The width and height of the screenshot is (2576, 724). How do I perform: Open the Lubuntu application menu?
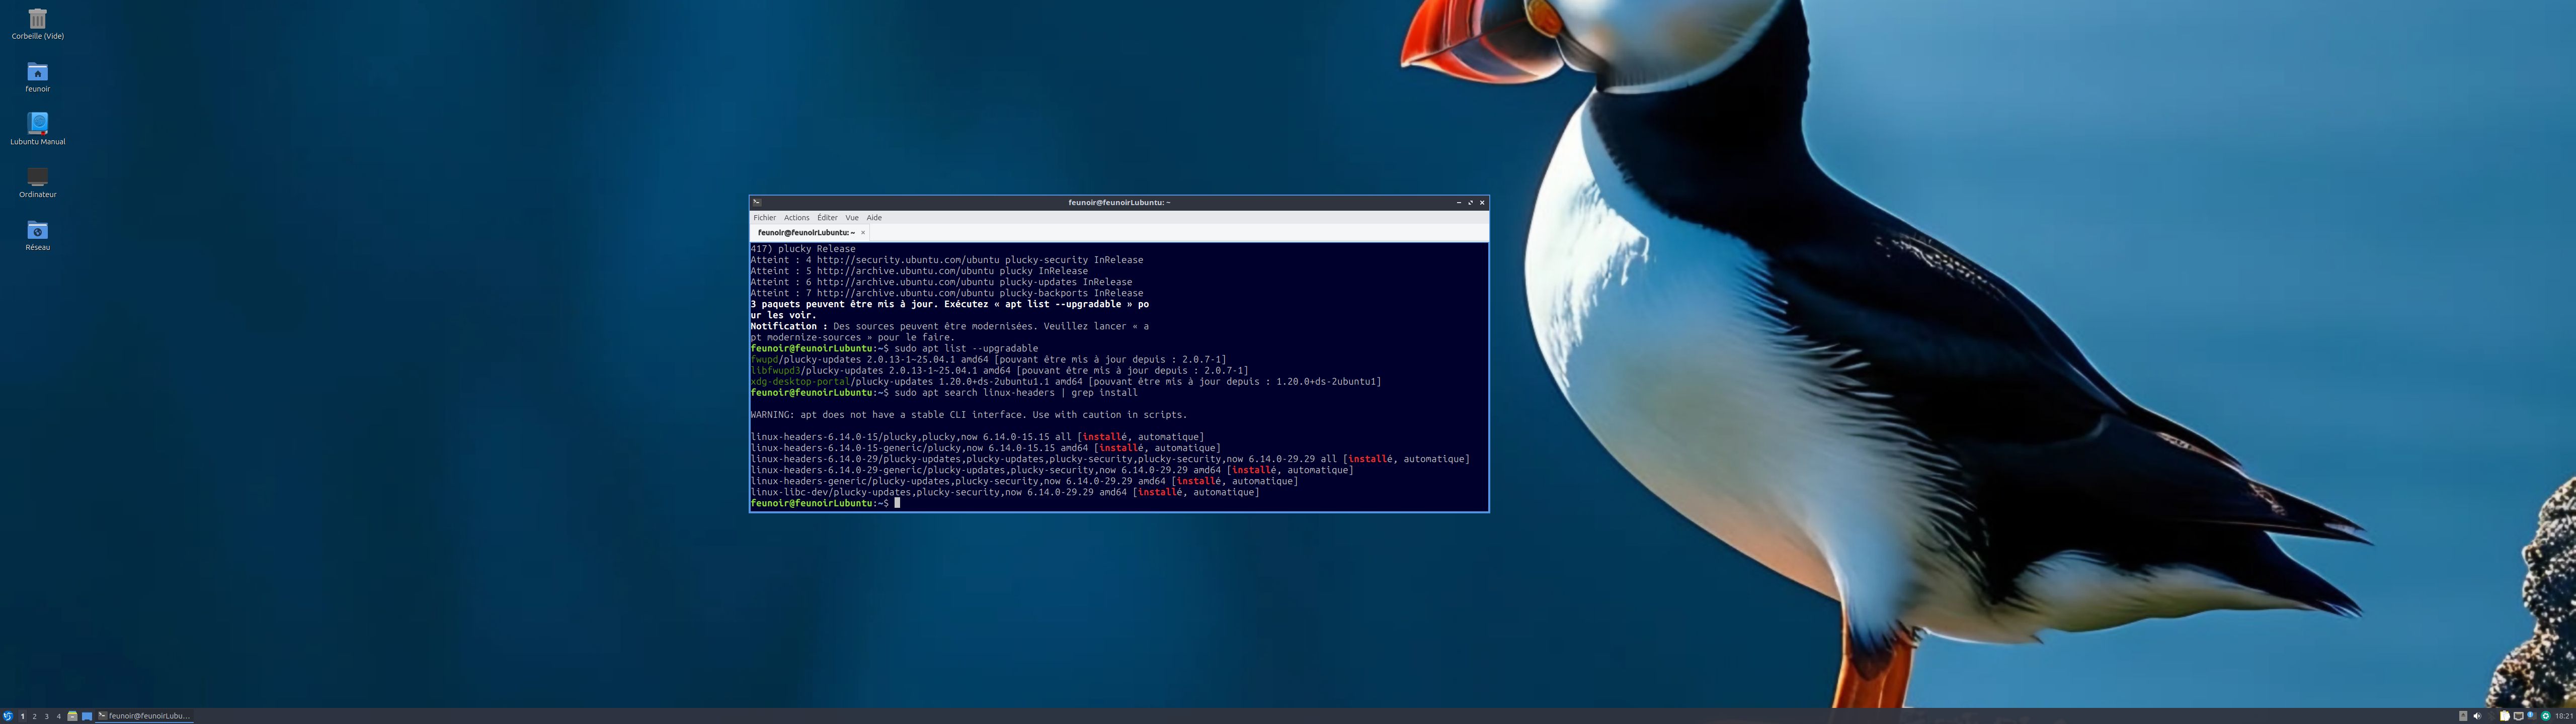[8, 716]
